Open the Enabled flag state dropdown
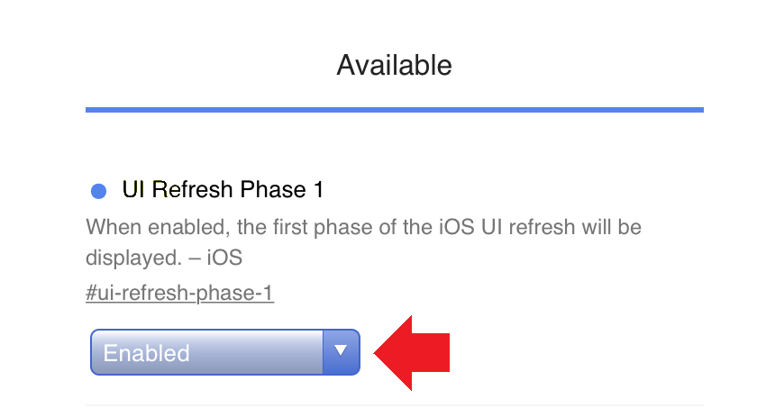 click(224, 352)
